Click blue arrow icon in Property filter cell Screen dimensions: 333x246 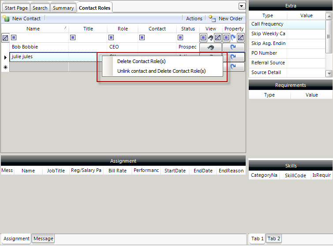click(233, 38)
